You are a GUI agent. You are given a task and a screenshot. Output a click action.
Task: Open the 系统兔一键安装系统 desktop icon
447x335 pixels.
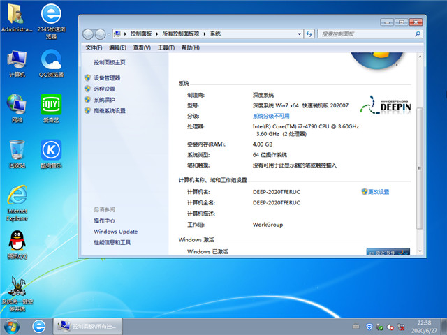17,293
